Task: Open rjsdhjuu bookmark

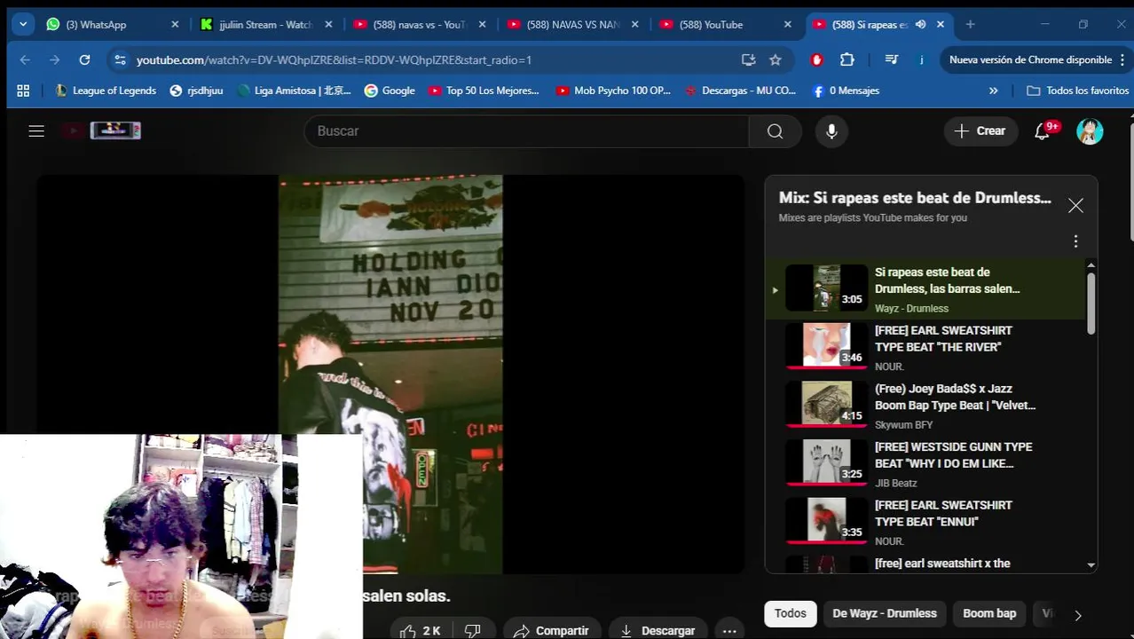Action: (x=196, y=91)
